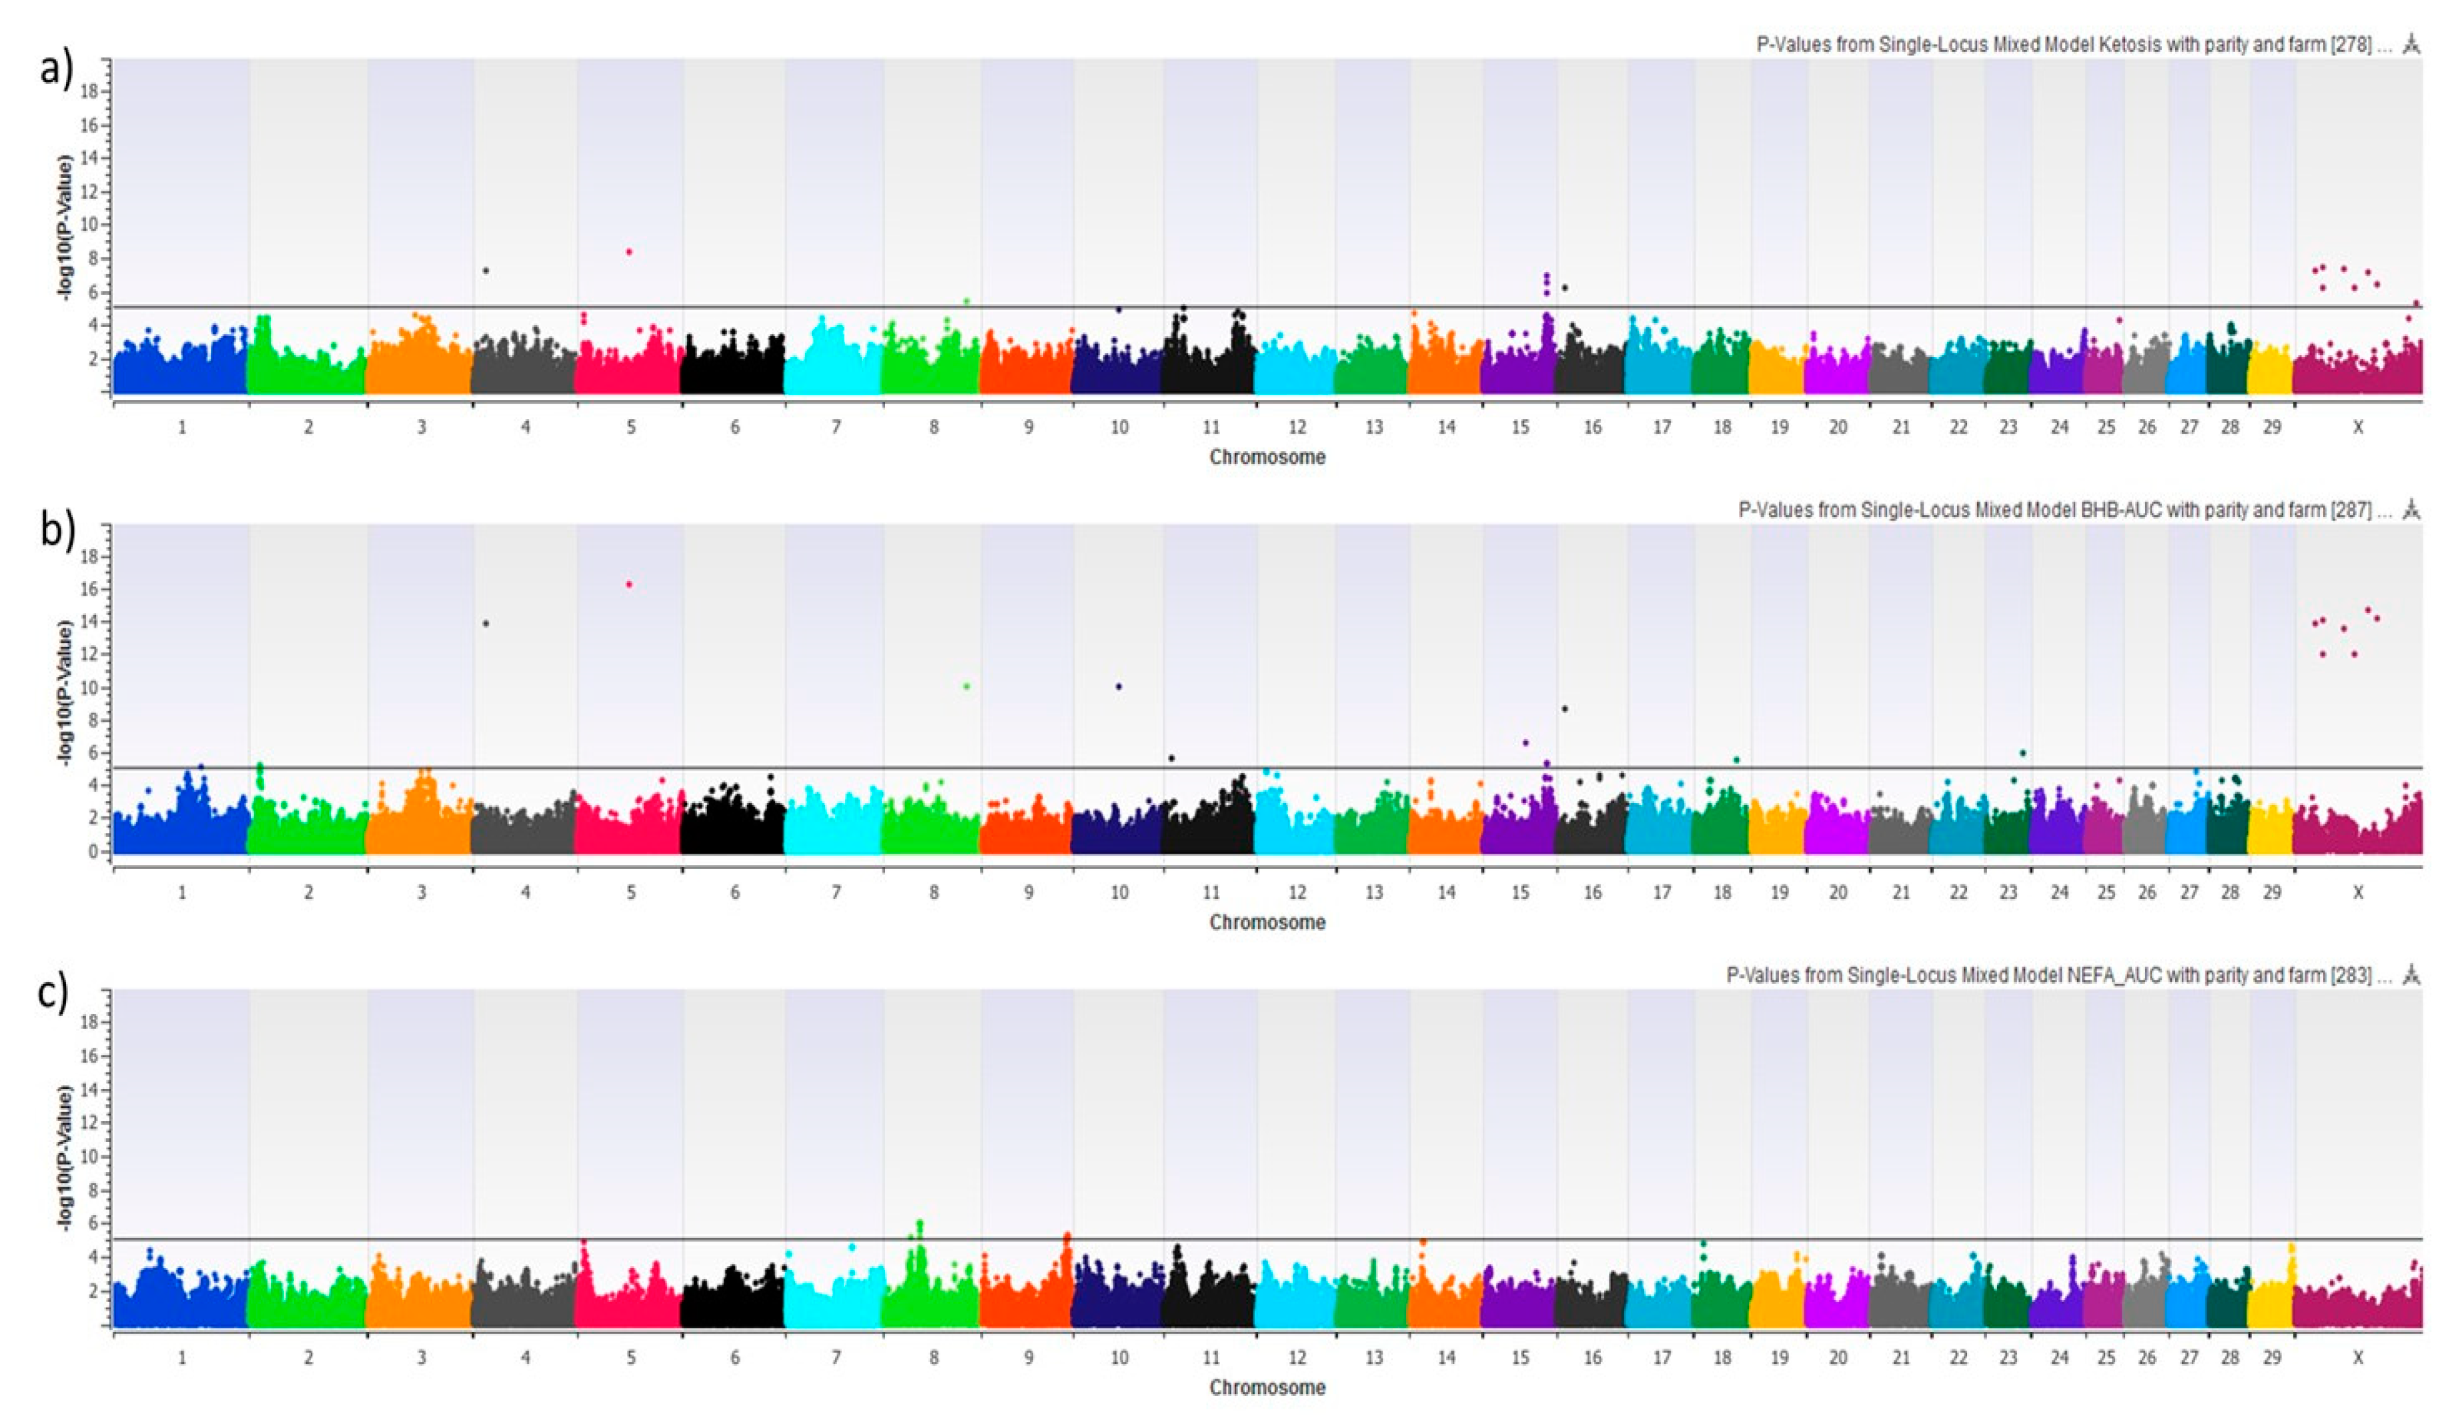Image resolution: width=2460 pixels, height=1422 pixels.
Task: Click the chromosome 29 axis label in panel c
Action: tap(2272, 1357)
